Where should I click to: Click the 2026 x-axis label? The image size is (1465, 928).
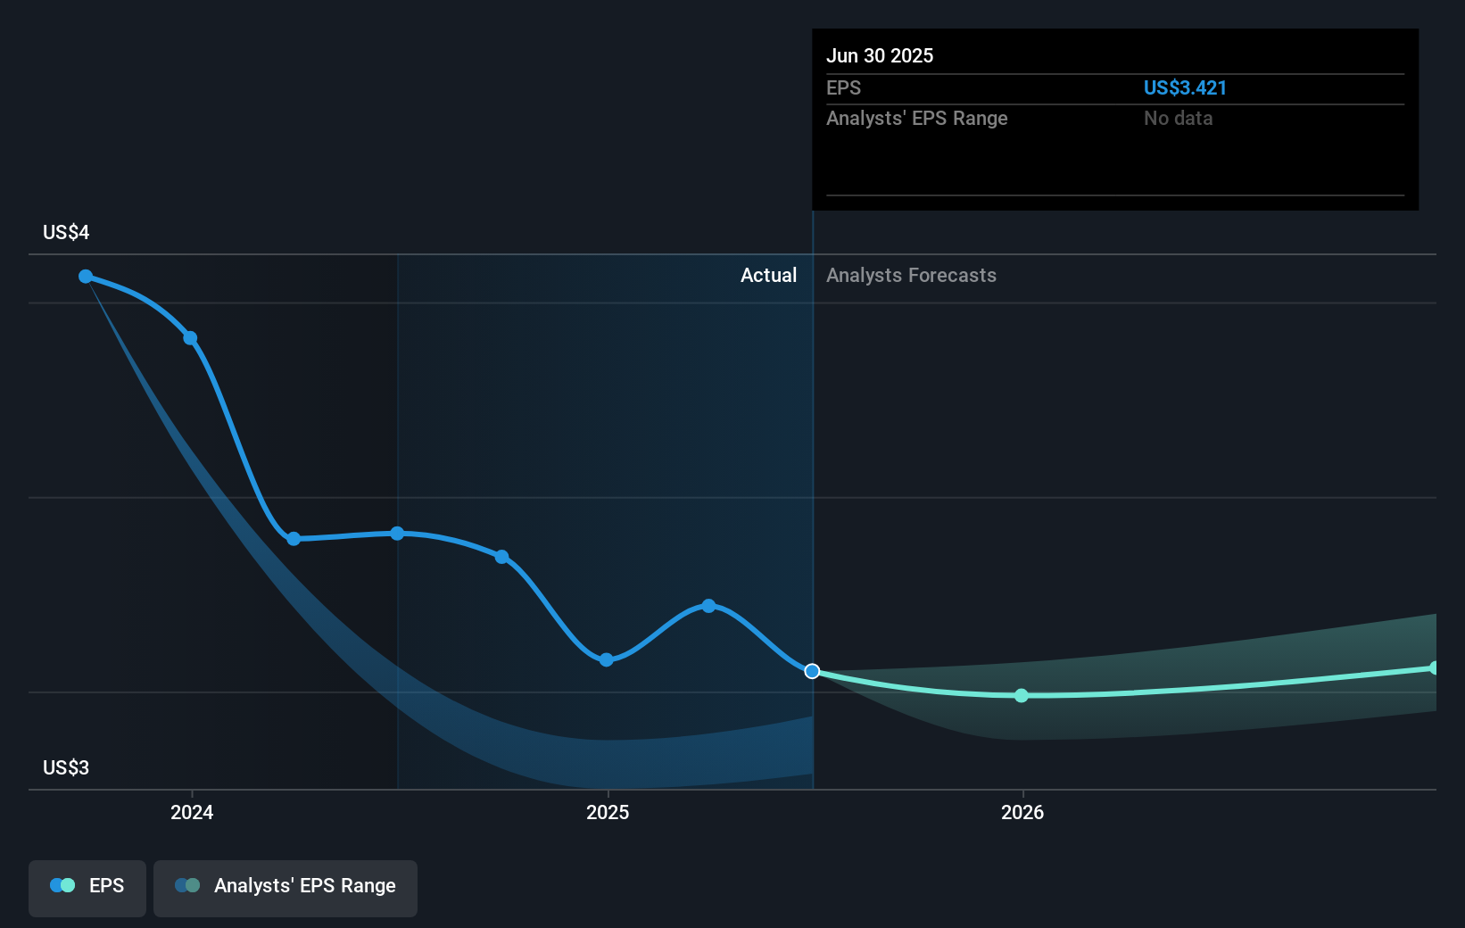pyautogui.click(x=1022, y=812)
